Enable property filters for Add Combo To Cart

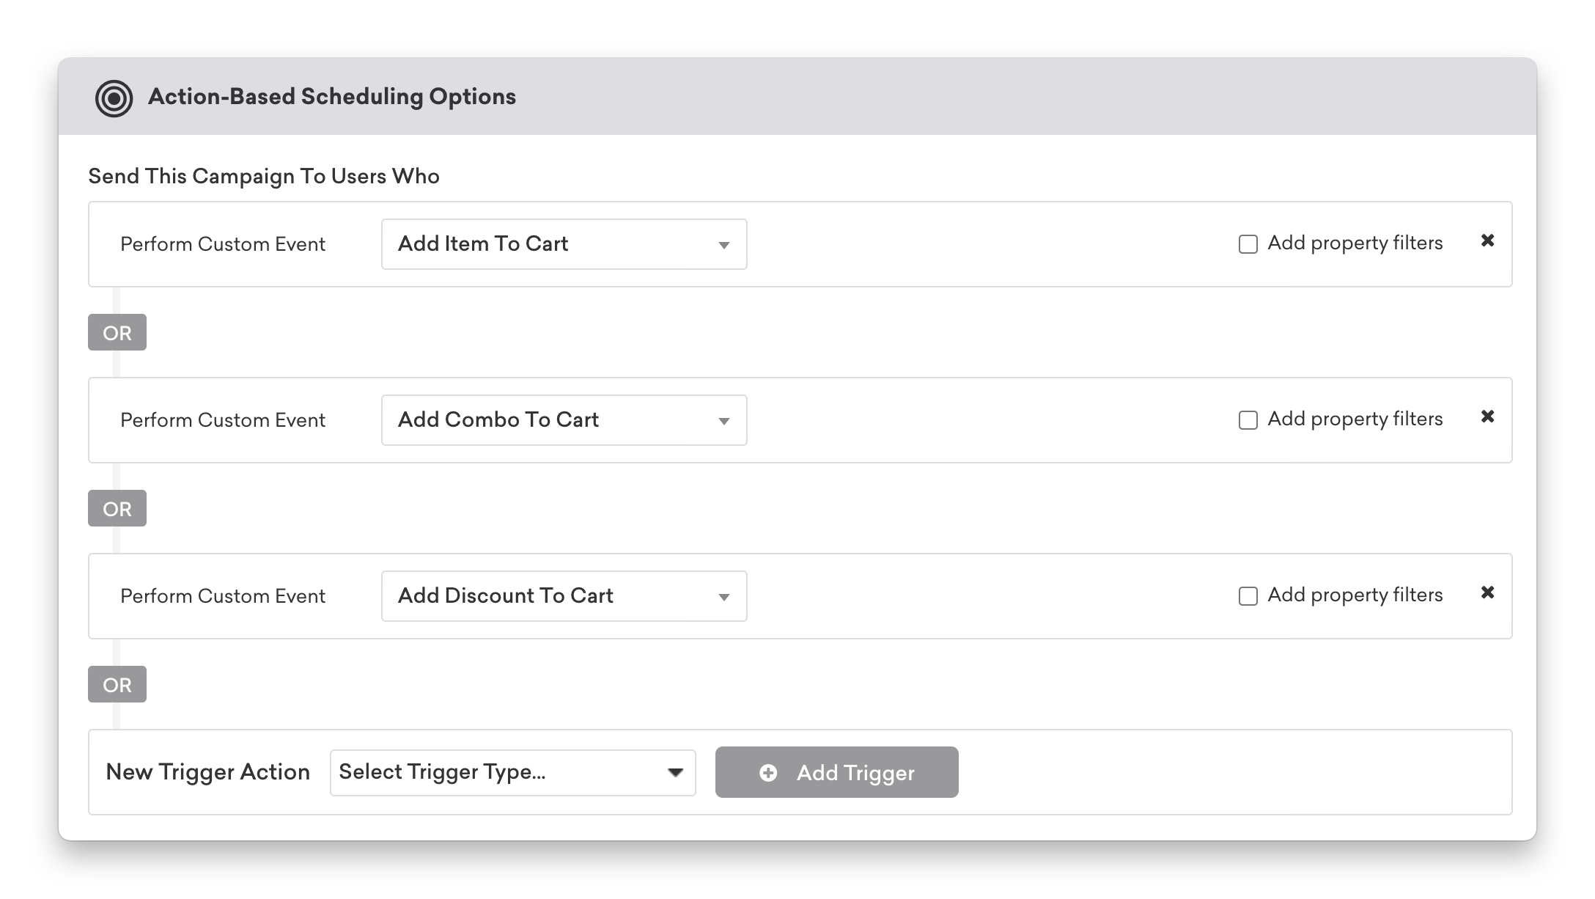click(x=1248, y=420)
